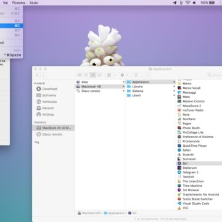Expand the Sistema folder arrow

(x=174, y=91)
